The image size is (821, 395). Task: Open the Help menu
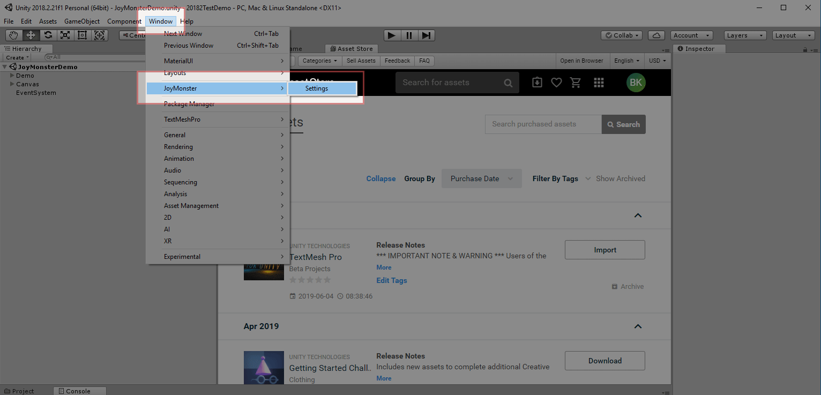click(186, 21)
